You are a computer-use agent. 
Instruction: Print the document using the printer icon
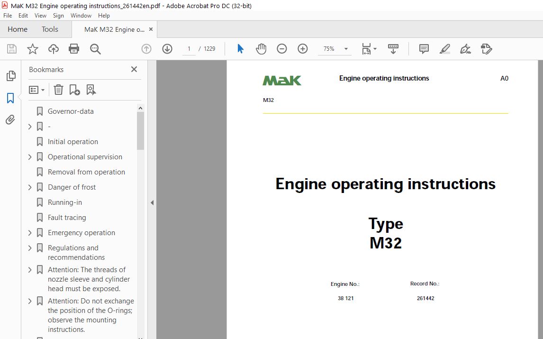(74, 49)
